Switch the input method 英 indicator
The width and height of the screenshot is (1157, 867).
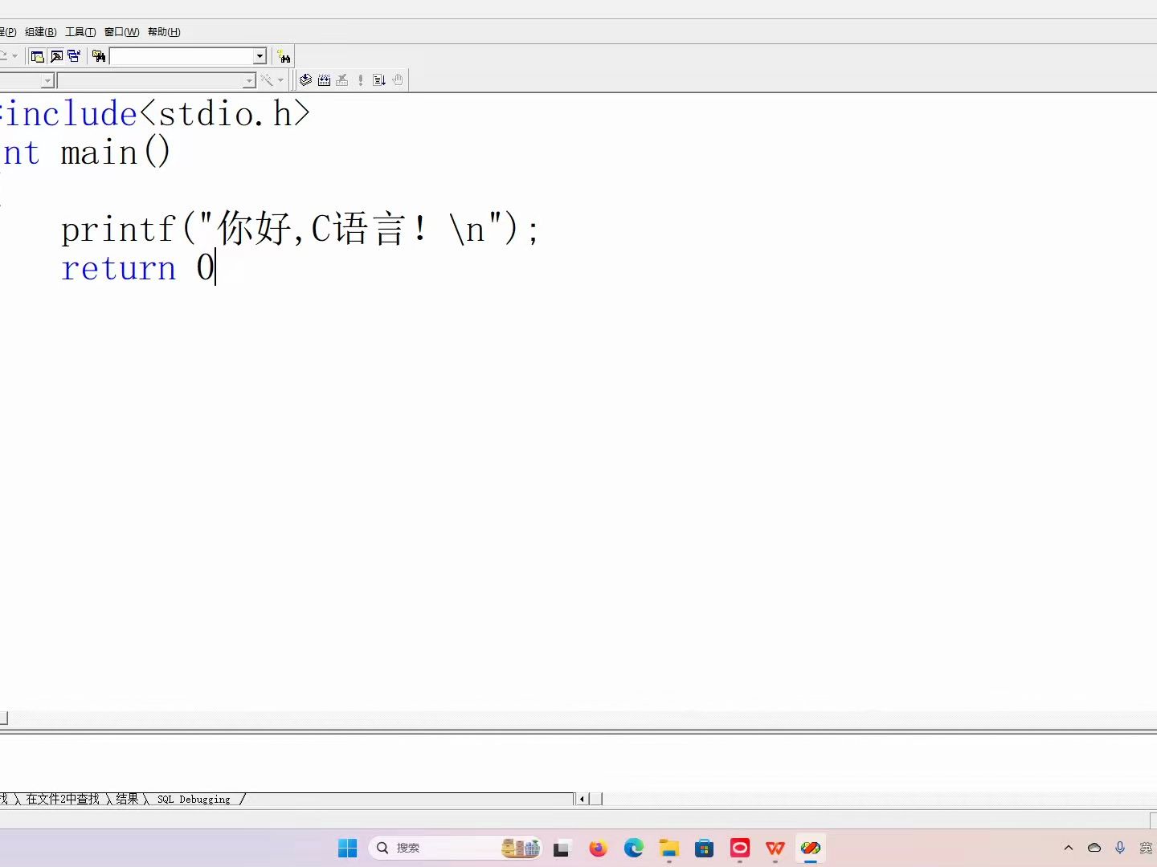1146,848
